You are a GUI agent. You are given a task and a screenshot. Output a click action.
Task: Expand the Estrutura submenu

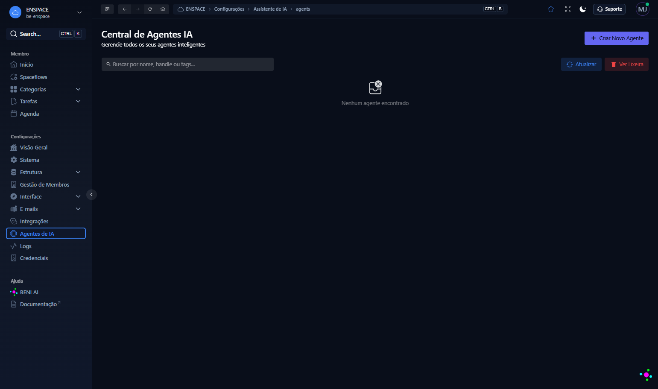[x=78, y=172]
